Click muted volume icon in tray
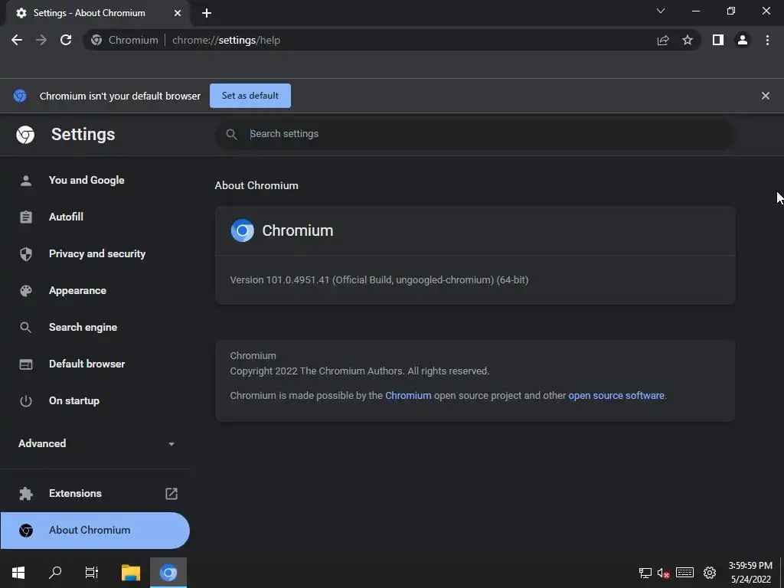 click(x=663, y=573)
